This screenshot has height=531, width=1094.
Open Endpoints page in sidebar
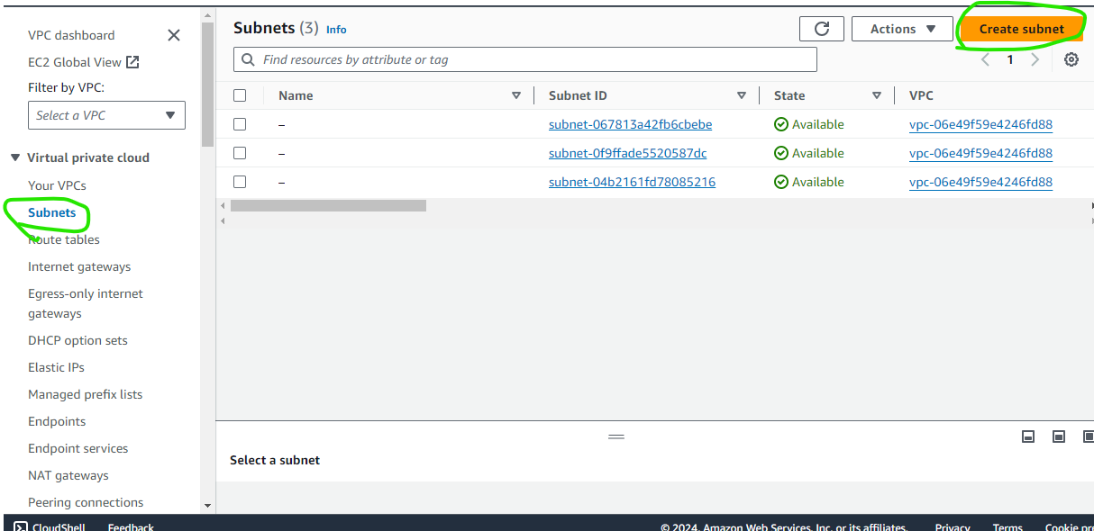57,421
